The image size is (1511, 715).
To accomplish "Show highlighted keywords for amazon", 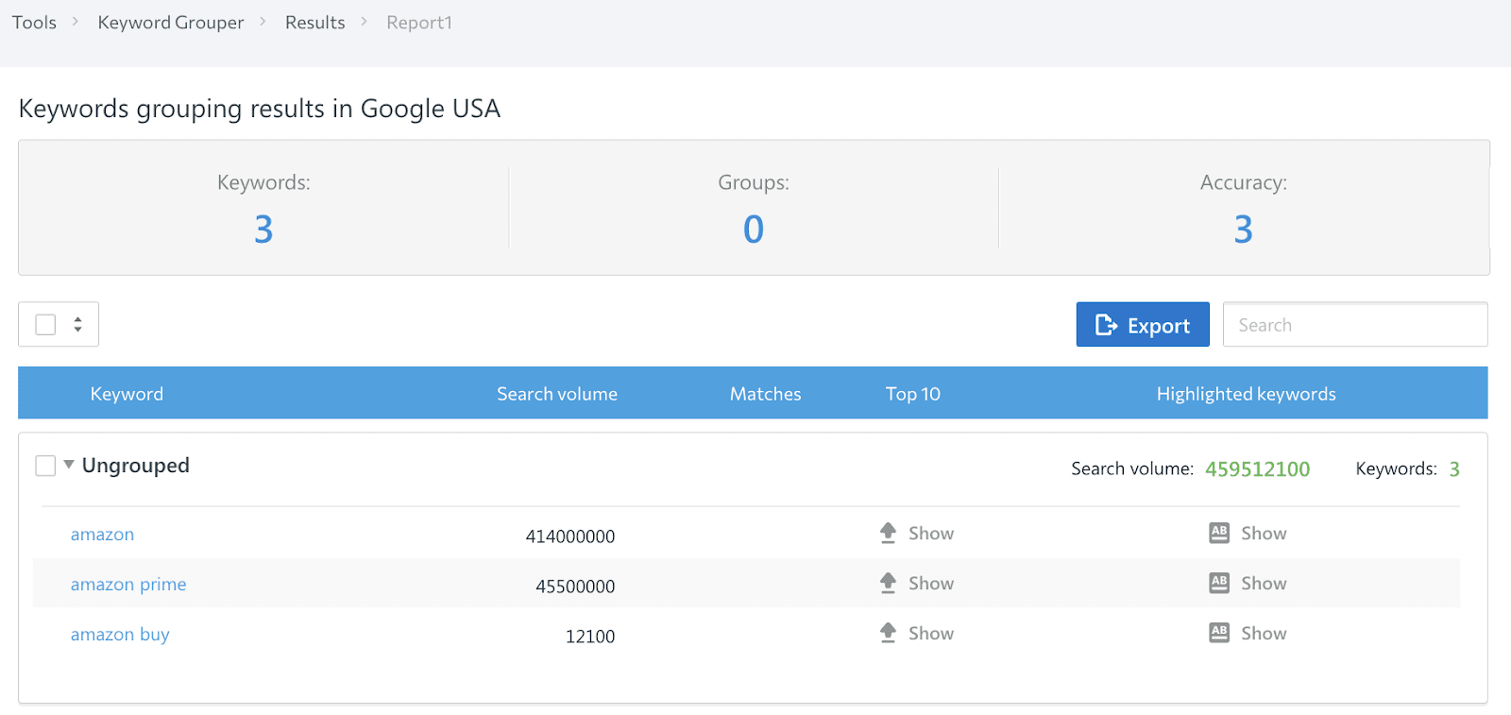I will (1264, 534).
